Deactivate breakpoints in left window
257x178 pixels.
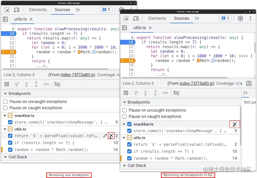pos(57,84)
